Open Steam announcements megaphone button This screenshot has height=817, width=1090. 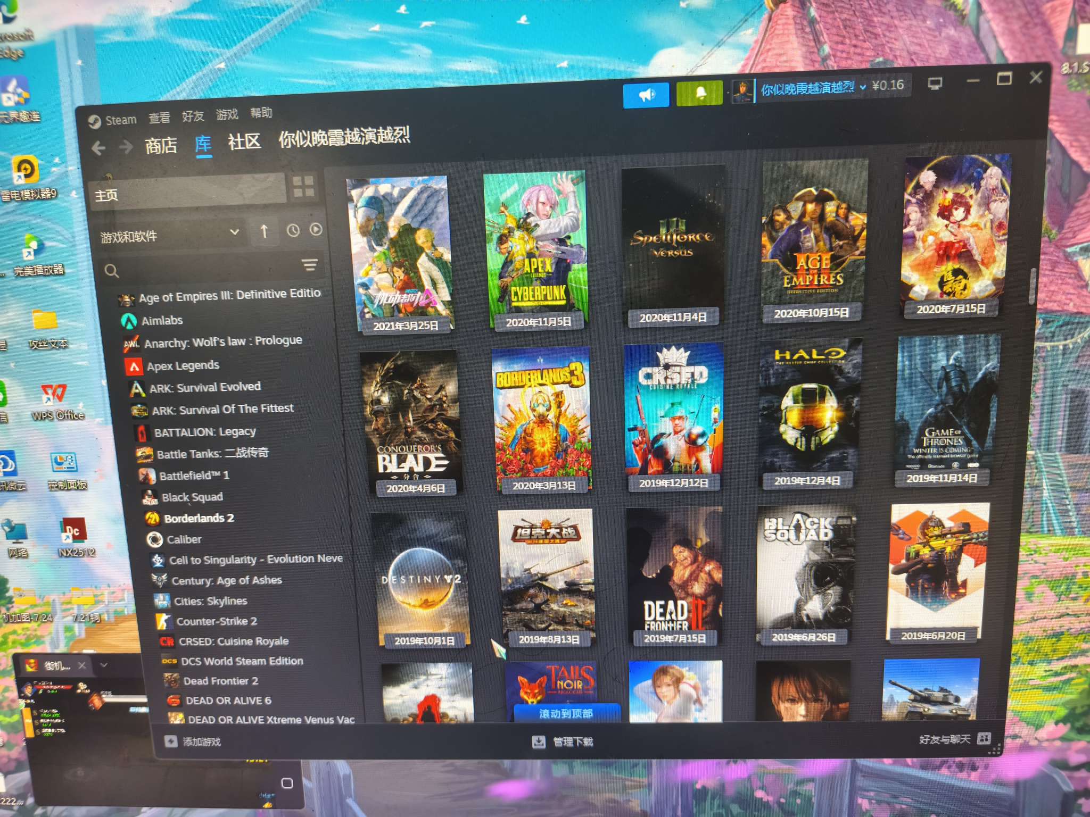[646, 95]
